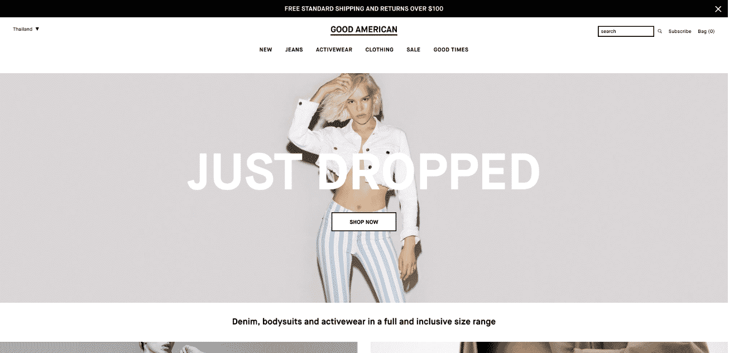Focus the search input box
The height and width of the screenshot is (353, 729).
626,31
